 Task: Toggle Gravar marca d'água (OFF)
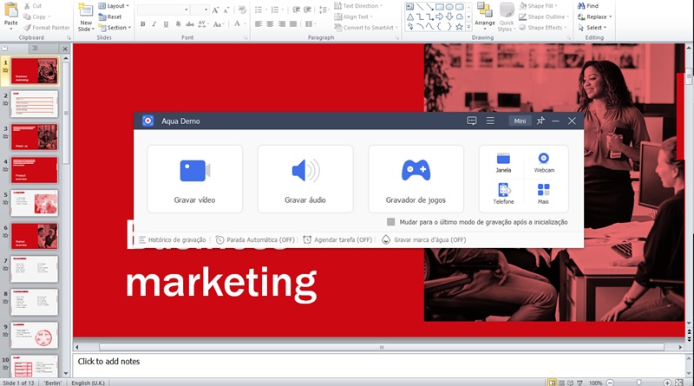(x=424, y=239)
